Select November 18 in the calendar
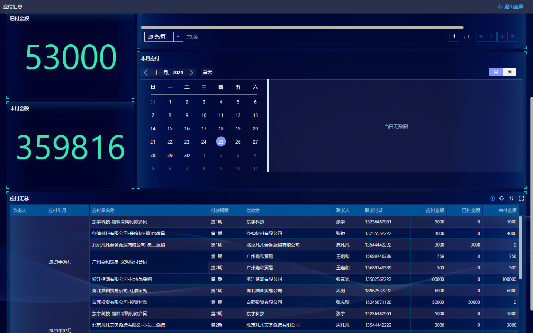 221,129
